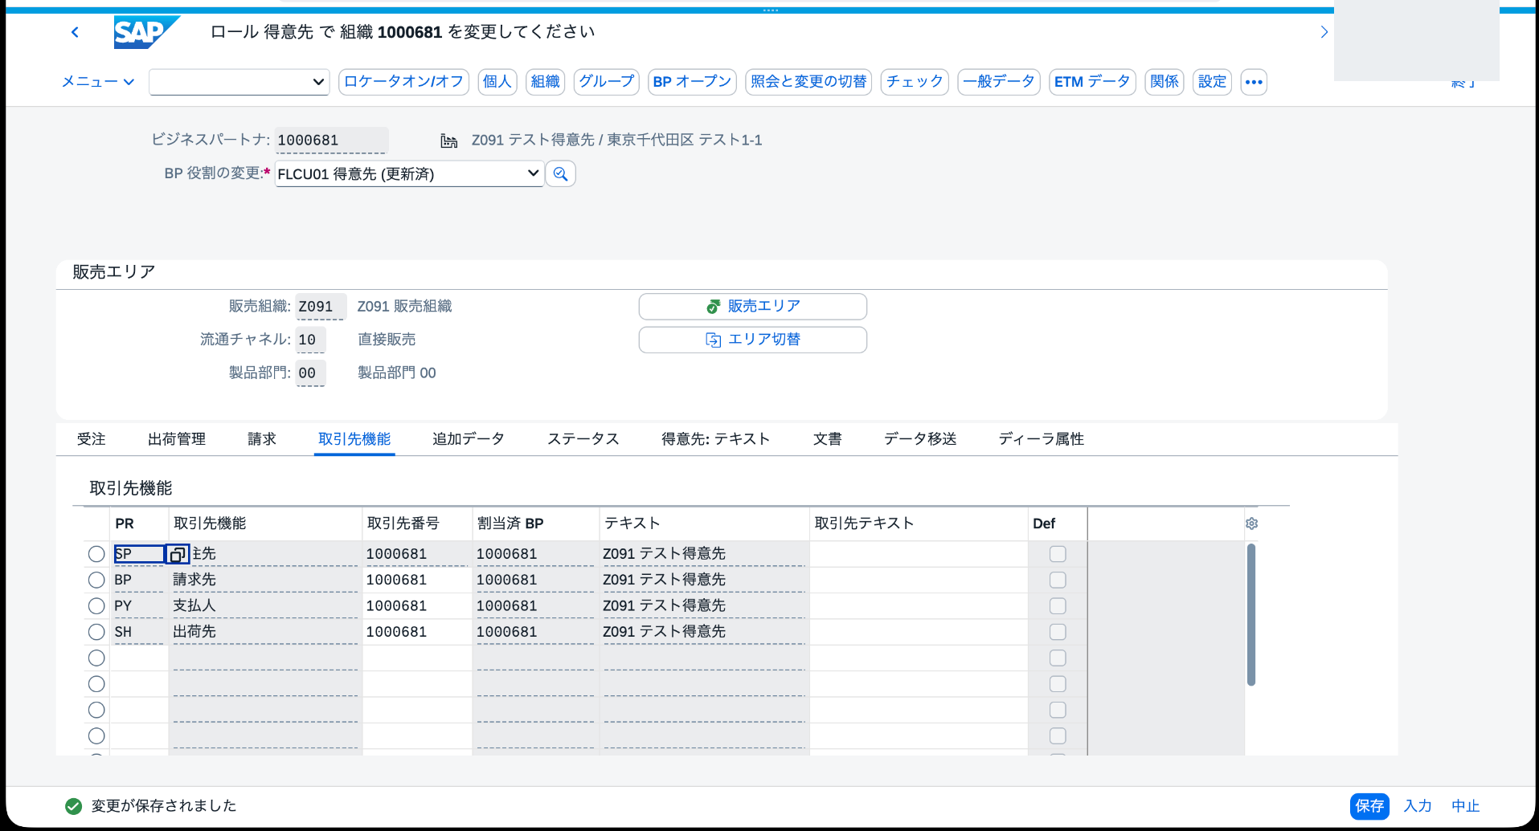Screen dimensions: 1539x831
Task: Go back with the left chevron icon
Action: click(75, 32)
